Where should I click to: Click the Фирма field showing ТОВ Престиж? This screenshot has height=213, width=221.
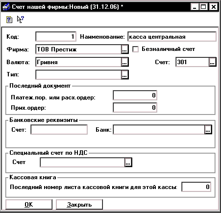[x=78, y=49]
